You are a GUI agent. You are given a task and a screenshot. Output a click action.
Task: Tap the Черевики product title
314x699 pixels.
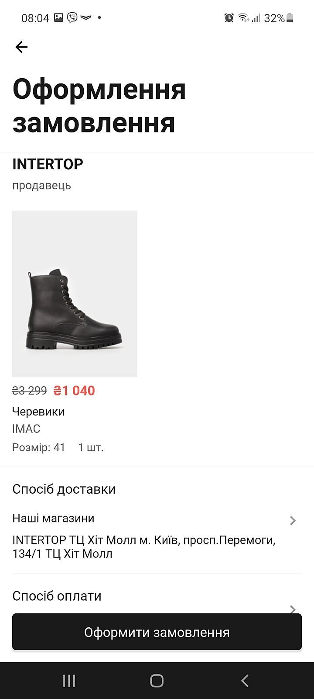38,412
